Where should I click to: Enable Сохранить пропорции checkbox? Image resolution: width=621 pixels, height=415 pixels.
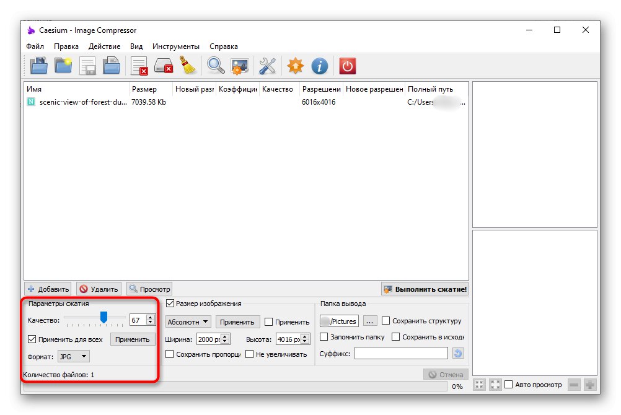point(170,354)
